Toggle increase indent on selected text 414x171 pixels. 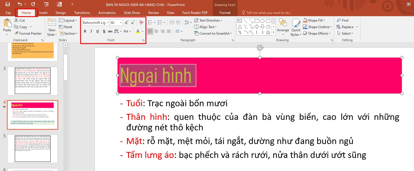(178, 22)
